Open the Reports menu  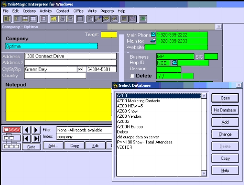107,11
